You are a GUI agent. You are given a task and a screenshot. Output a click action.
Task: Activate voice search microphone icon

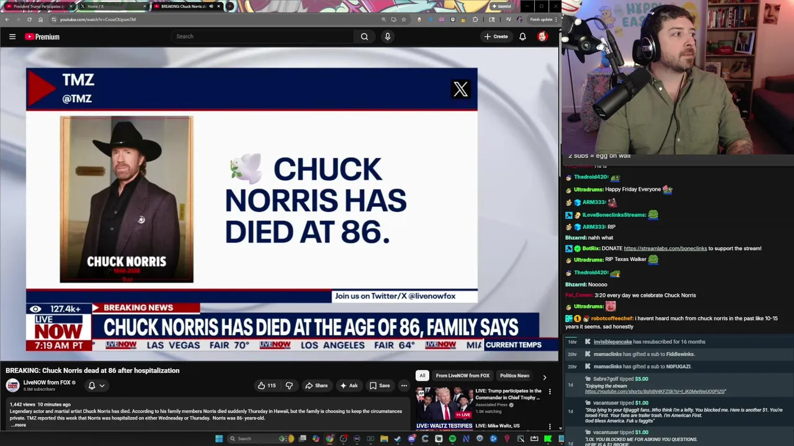pos(388,37)
